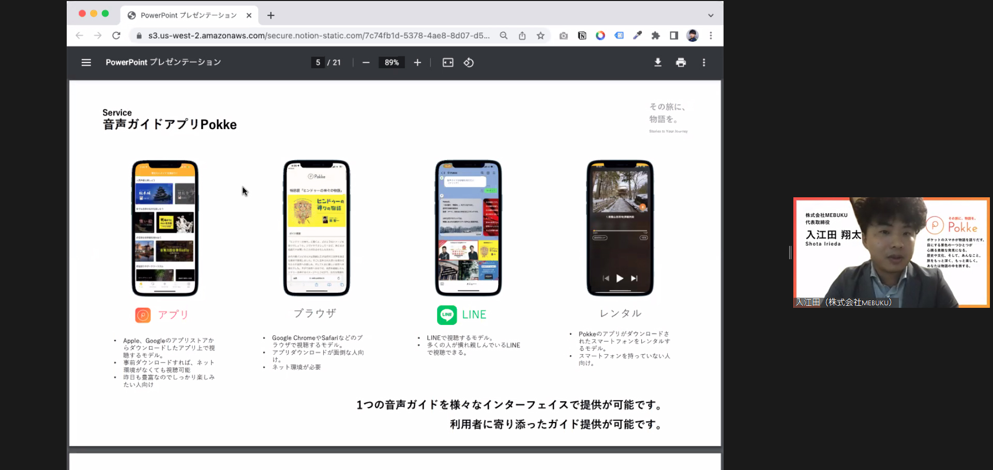The width and height of the screenshot is (993, 470).
Task: Open the PDF viewer sidebar menu
Action: tap(86, 62)
